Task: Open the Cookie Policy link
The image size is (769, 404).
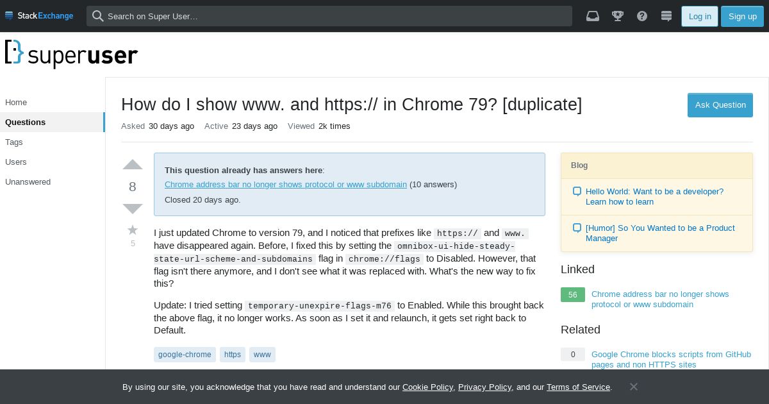Action: click(427, 387)
